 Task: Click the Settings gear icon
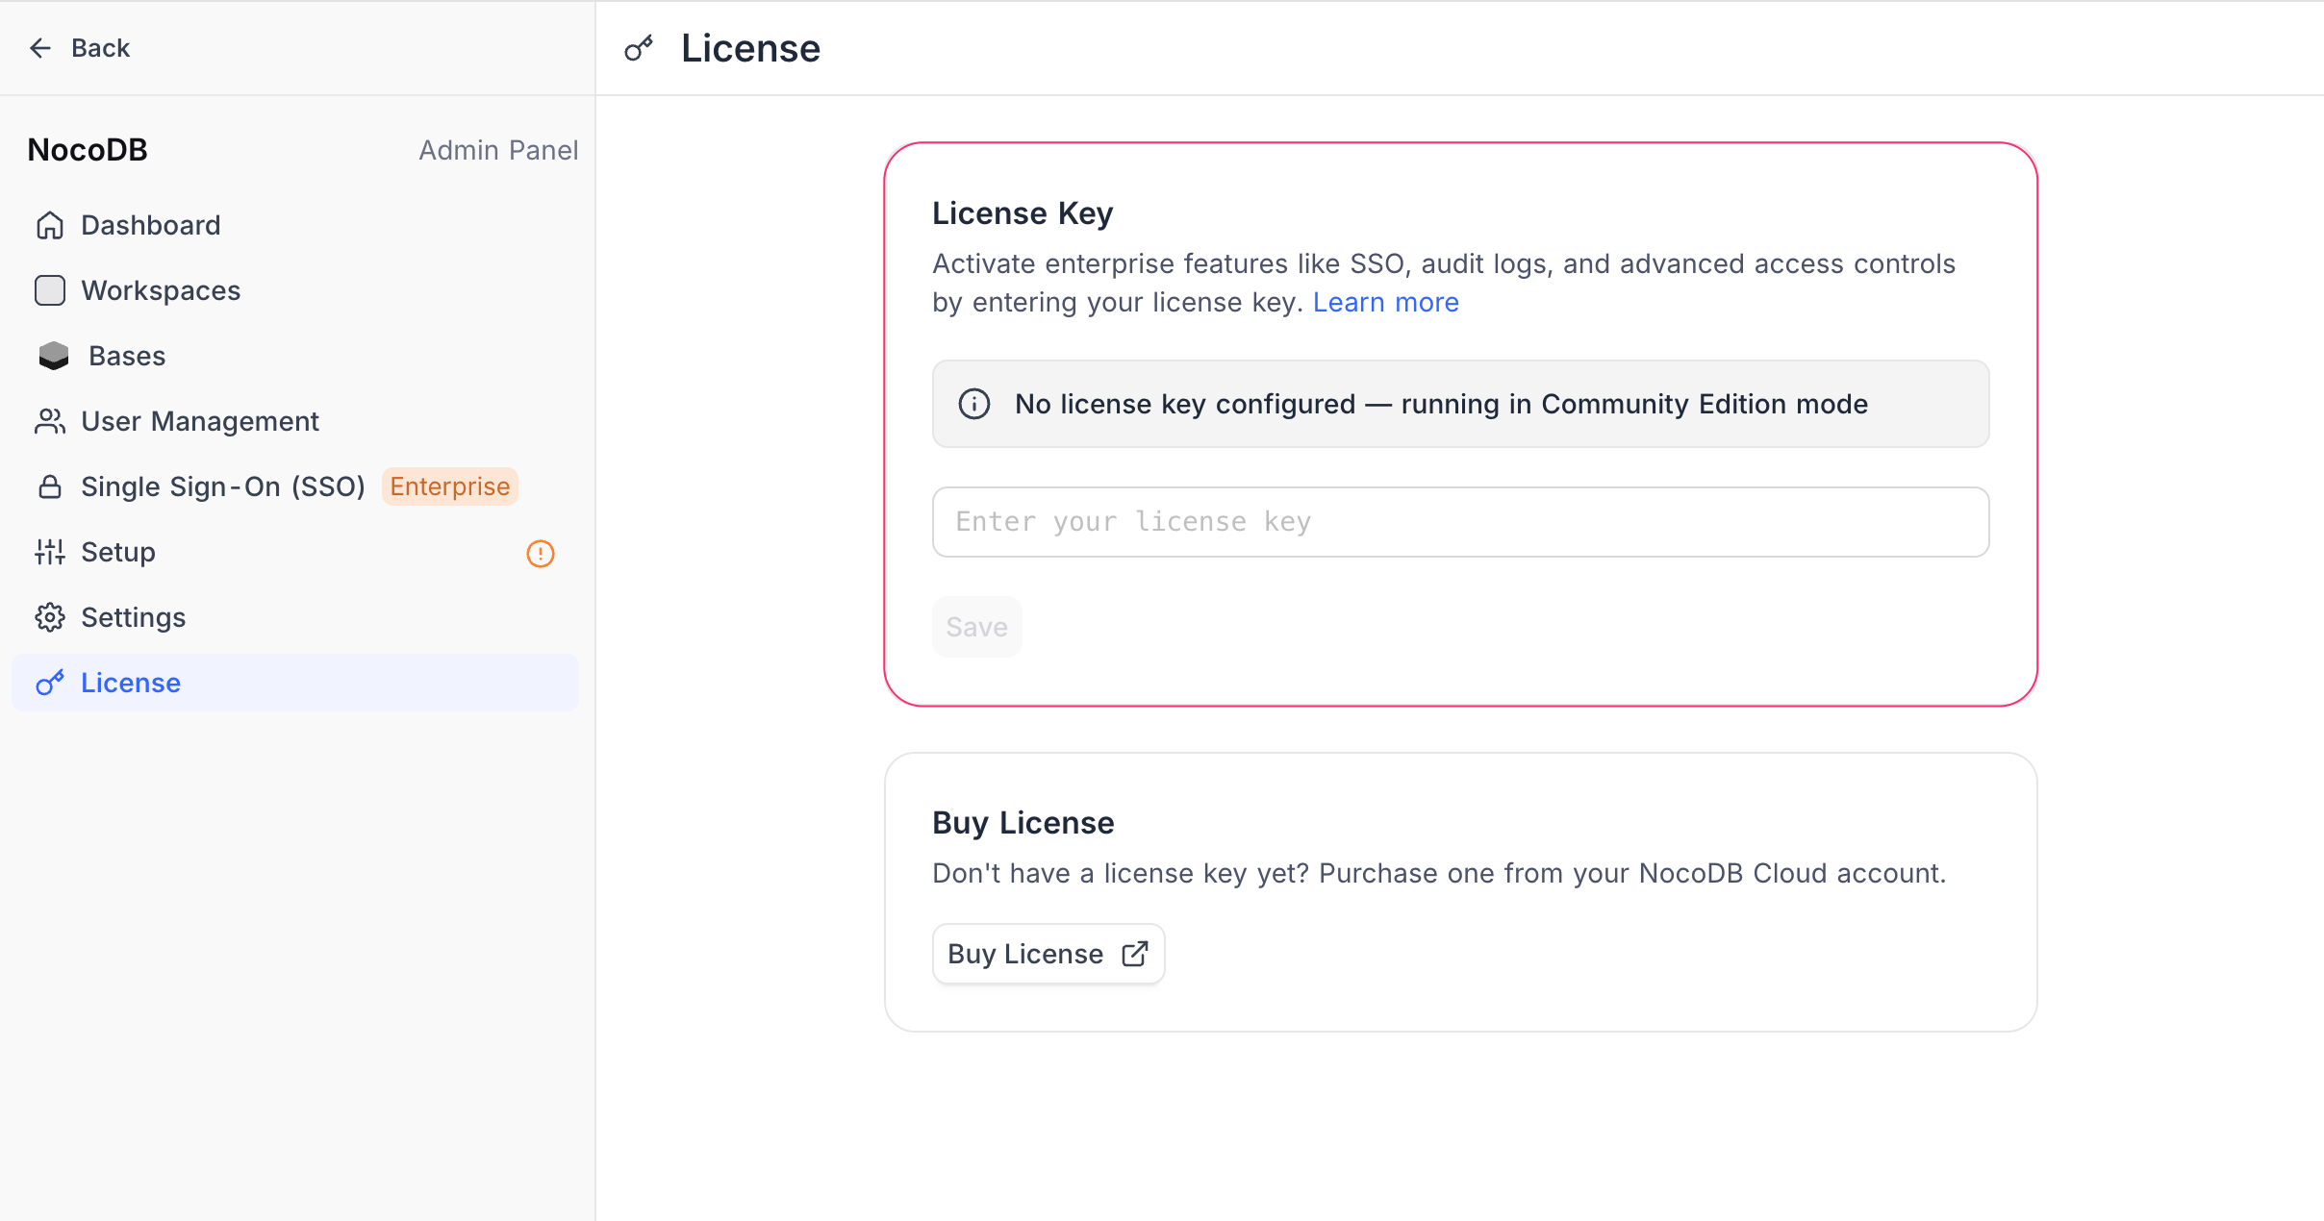(x=50, y=617)
